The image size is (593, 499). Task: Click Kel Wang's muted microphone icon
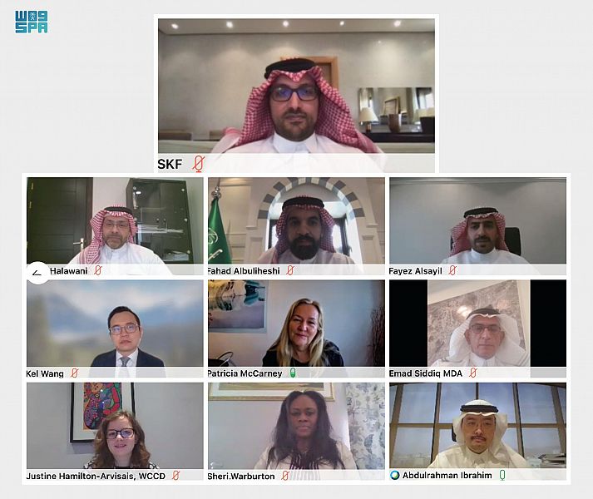tap(75, 373)
